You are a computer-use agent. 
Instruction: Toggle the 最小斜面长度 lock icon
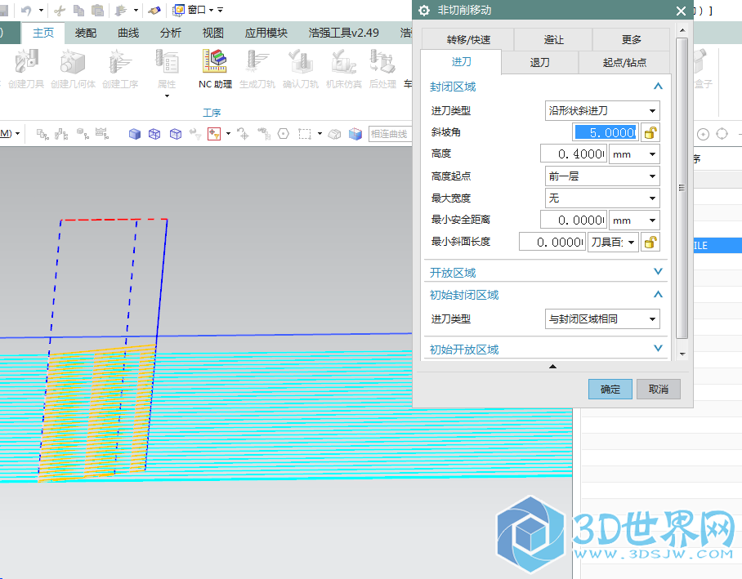(650, 243)
